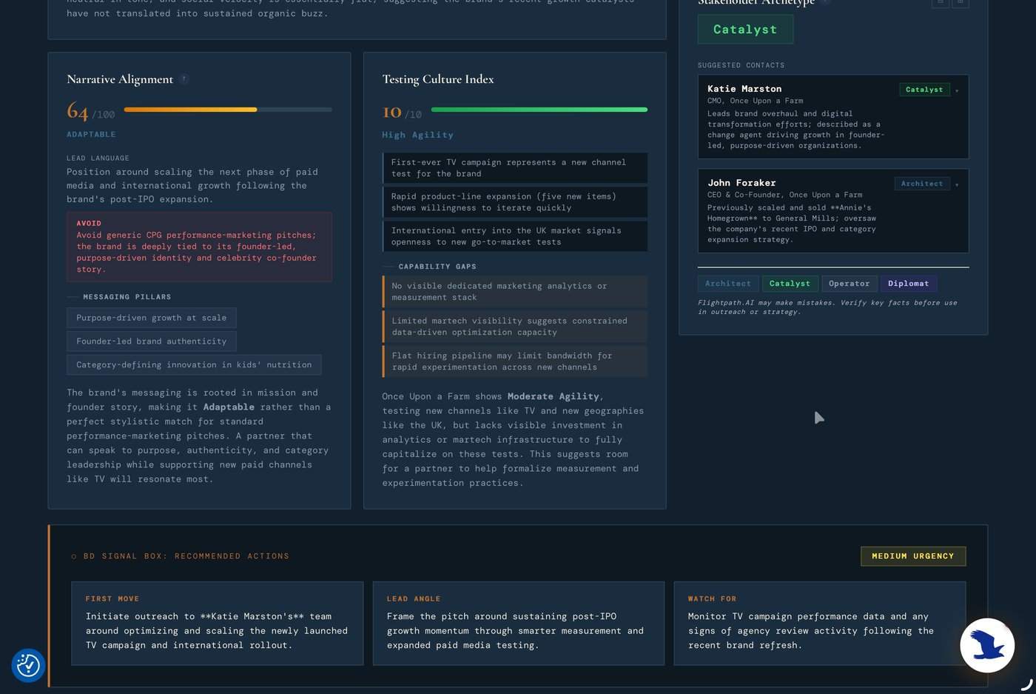This screenshot has width=1036, height=694.
Task: Click the red AVOID warning box
Action: (199, 247)
